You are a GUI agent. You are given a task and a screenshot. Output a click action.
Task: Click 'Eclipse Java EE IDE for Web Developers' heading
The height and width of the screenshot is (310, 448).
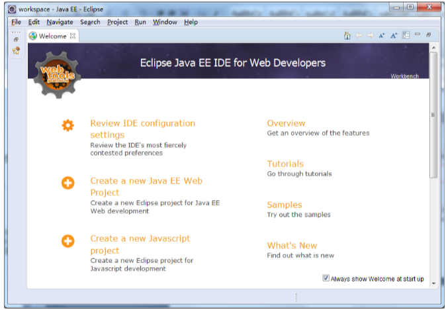[x=232, y=63]
